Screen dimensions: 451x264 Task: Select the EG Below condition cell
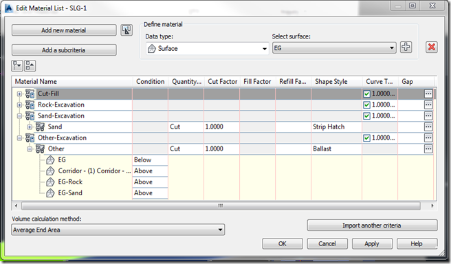[150, 160]
